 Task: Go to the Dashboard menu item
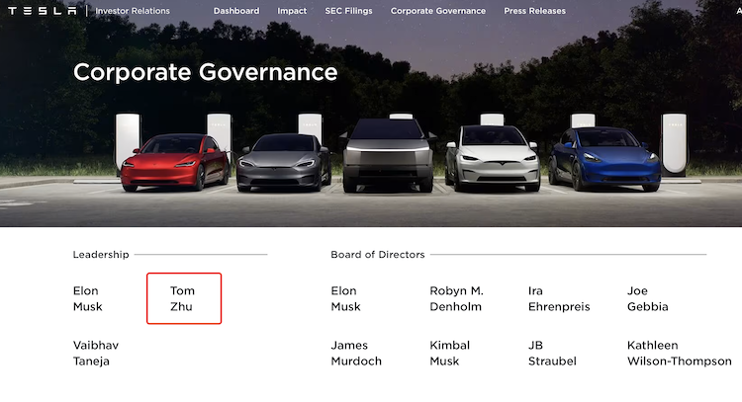(236, 11)
